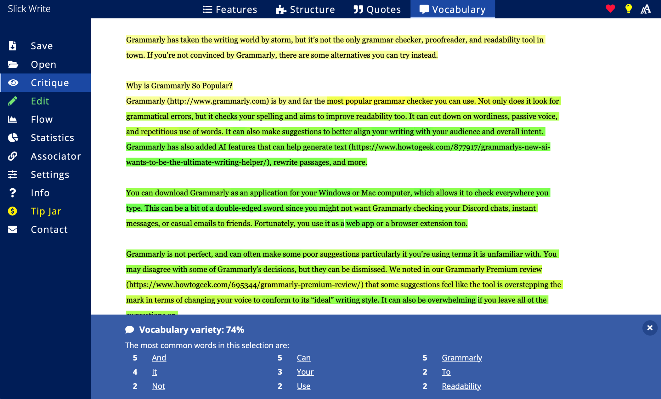Click the Save file icon in sidebar
The height and width of the screenshot is (399, 661).
coord(13,46)
